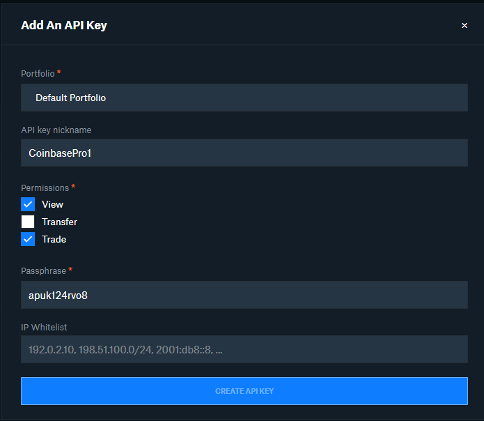This screenshot has height=421, width=484.
Task: Click the red asterisk beside Passphrase
Action: (70, 269)
